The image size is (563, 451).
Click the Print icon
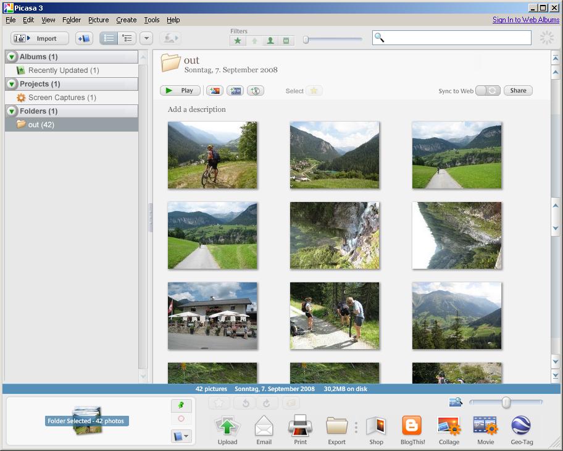pos(300,426)
